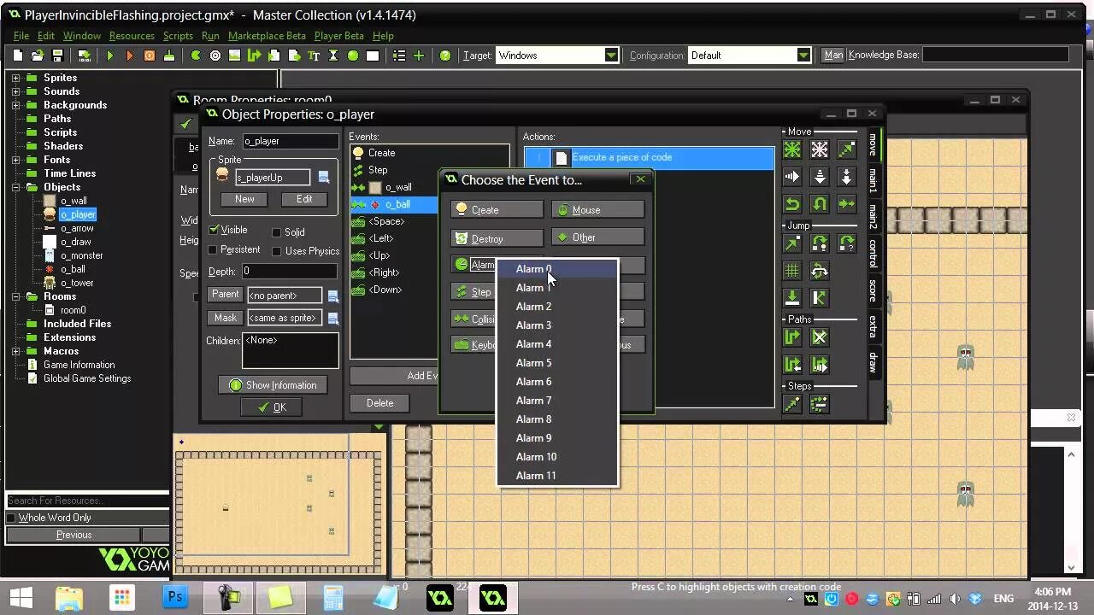Select the Speed Horizontal action icon

(792, 178)
